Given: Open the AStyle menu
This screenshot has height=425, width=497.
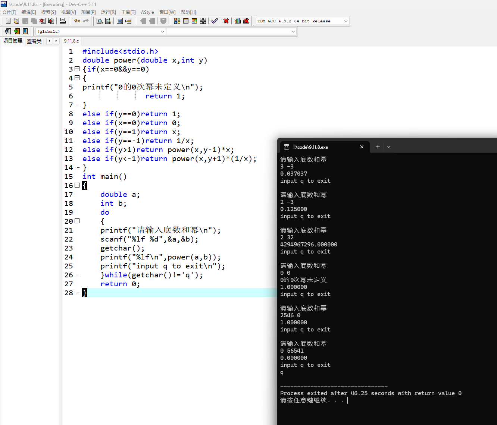Looking at the screenshot, I should pyautogui.click(x=147, y=12).
